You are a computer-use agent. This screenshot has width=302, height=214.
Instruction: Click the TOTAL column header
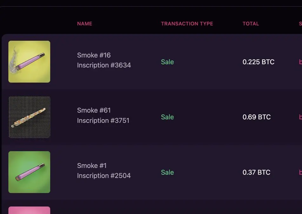tap(251, 24)
